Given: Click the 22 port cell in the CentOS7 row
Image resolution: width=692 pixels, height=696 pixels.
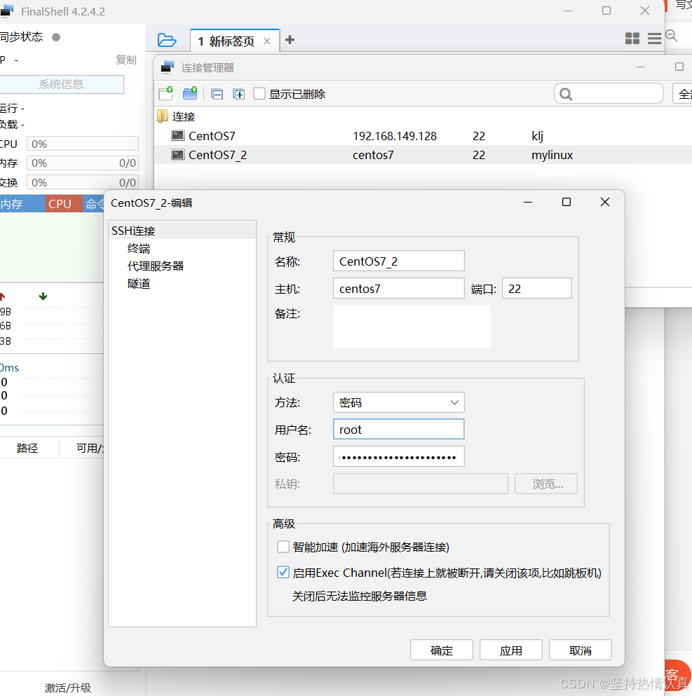Looking at the screenshot, I should (x=478, y=136).
